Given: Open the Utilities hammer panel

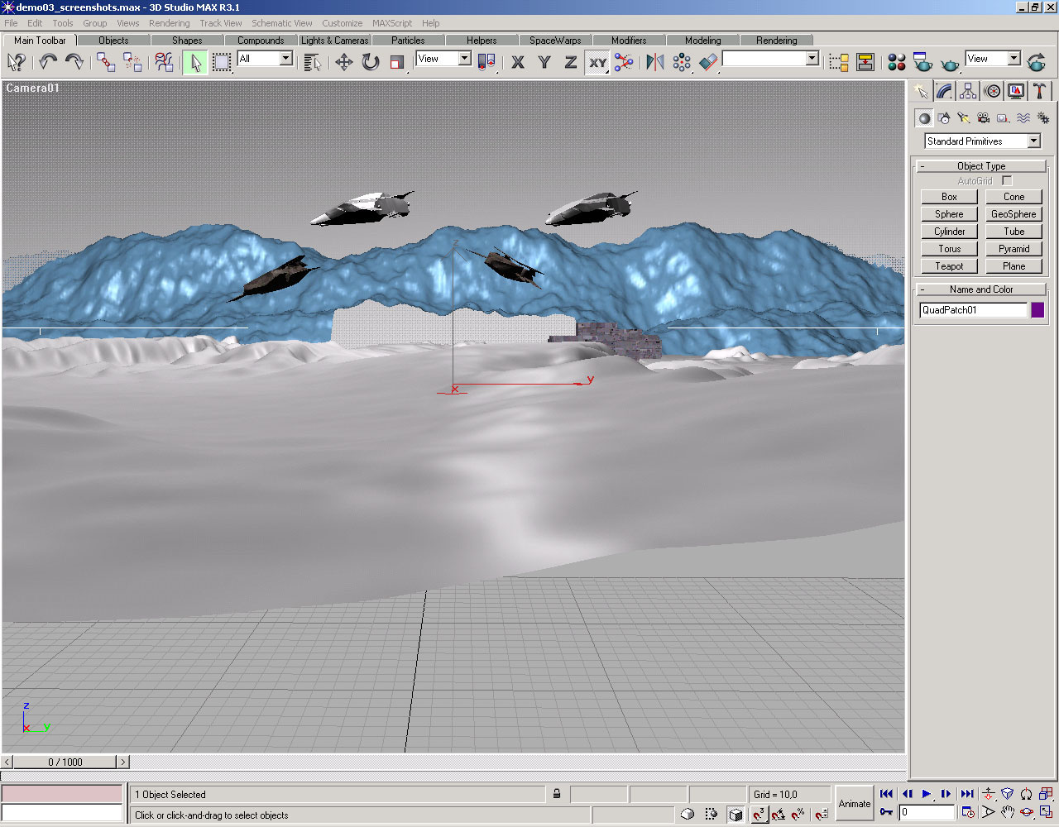Looking at the screenshot, I should click(x=1040, y=91).
